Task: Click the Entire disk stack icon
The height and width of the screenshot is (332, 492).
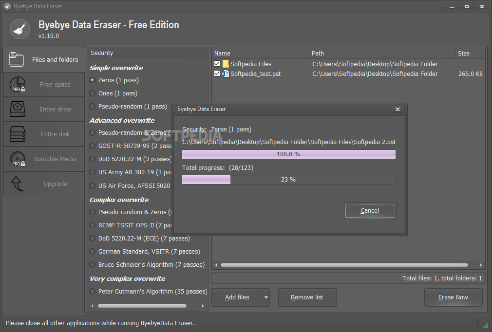Action: [x=17, y=134]
